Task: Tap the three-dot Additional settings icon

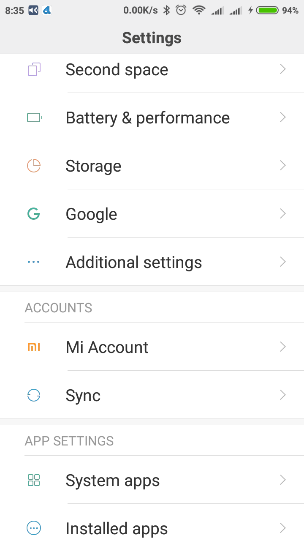Action: [x=33, y=262]
